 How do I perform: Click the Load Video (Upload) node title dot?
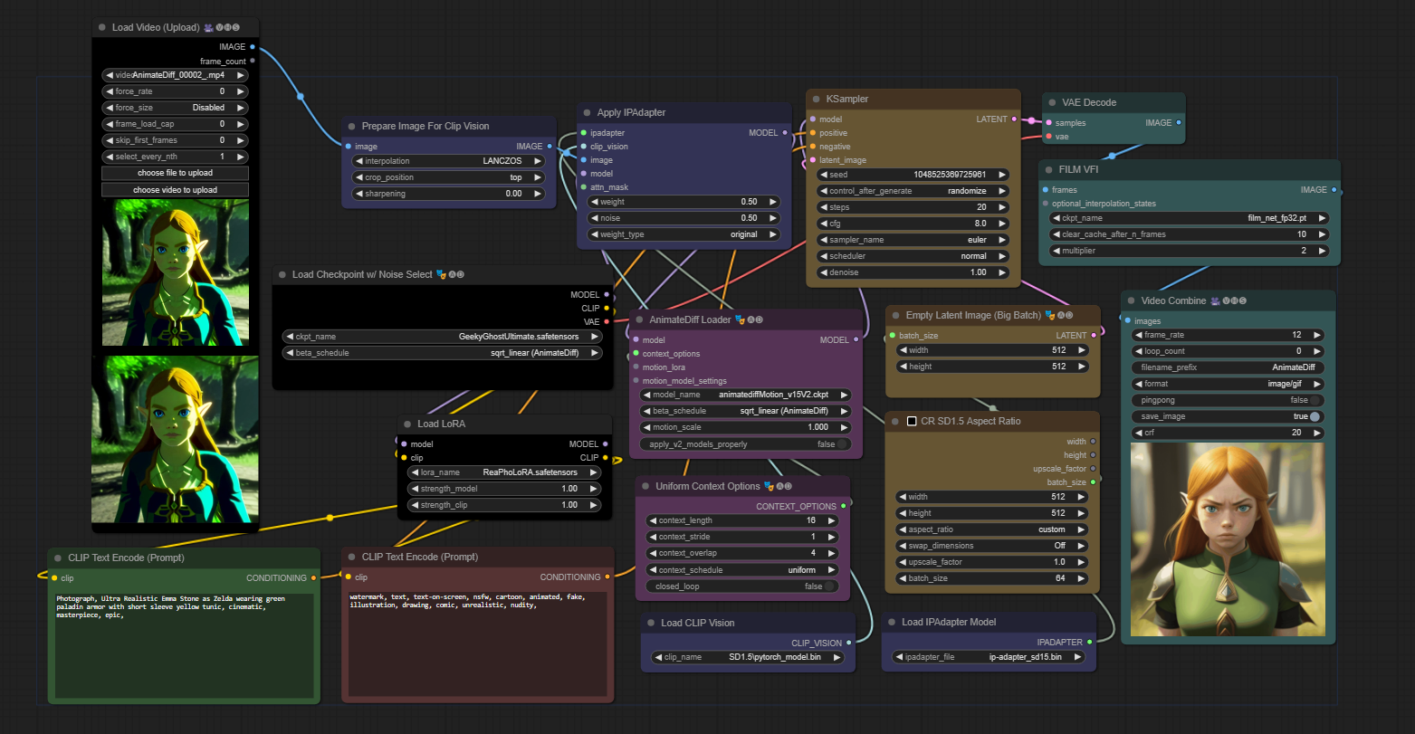tap(102, 27)
